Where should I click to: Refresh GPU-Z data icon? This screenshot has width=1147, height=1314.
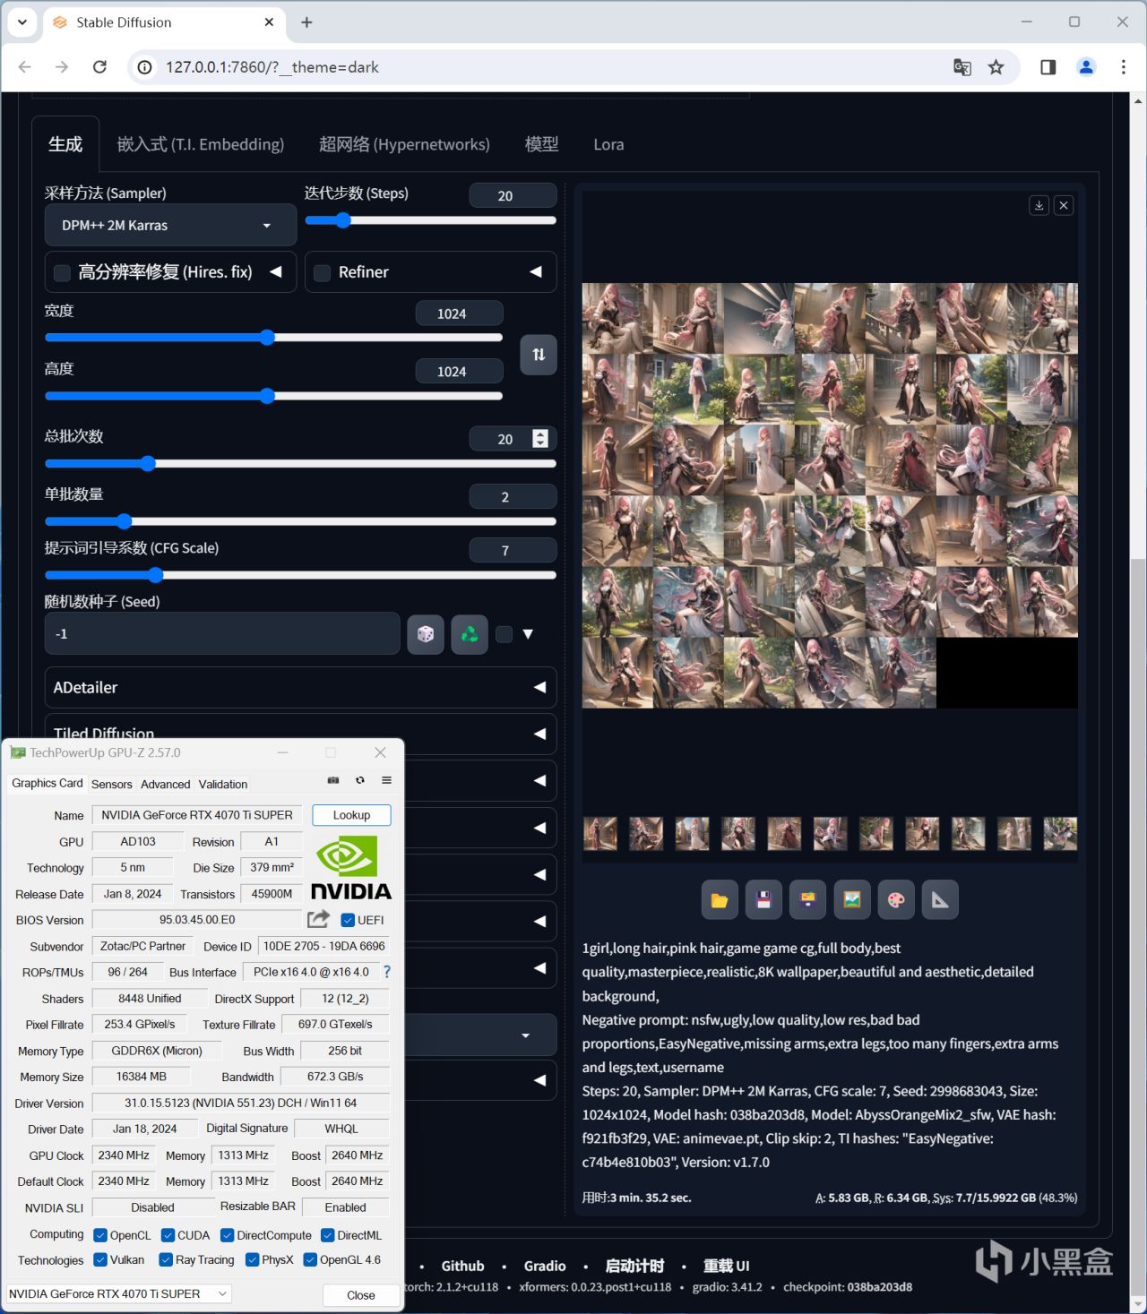coord(360,780)
